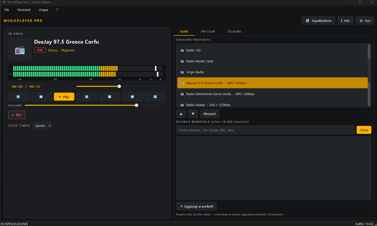The image size is (377, 226).
Task: Click Rimuovi to remove the station
Action: tap(210, 113)
